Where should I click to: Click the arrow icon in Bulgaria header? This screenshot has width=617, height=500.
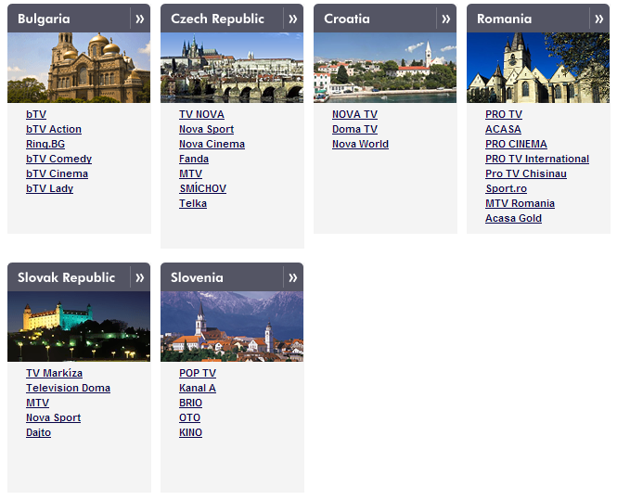pos(139,19)
